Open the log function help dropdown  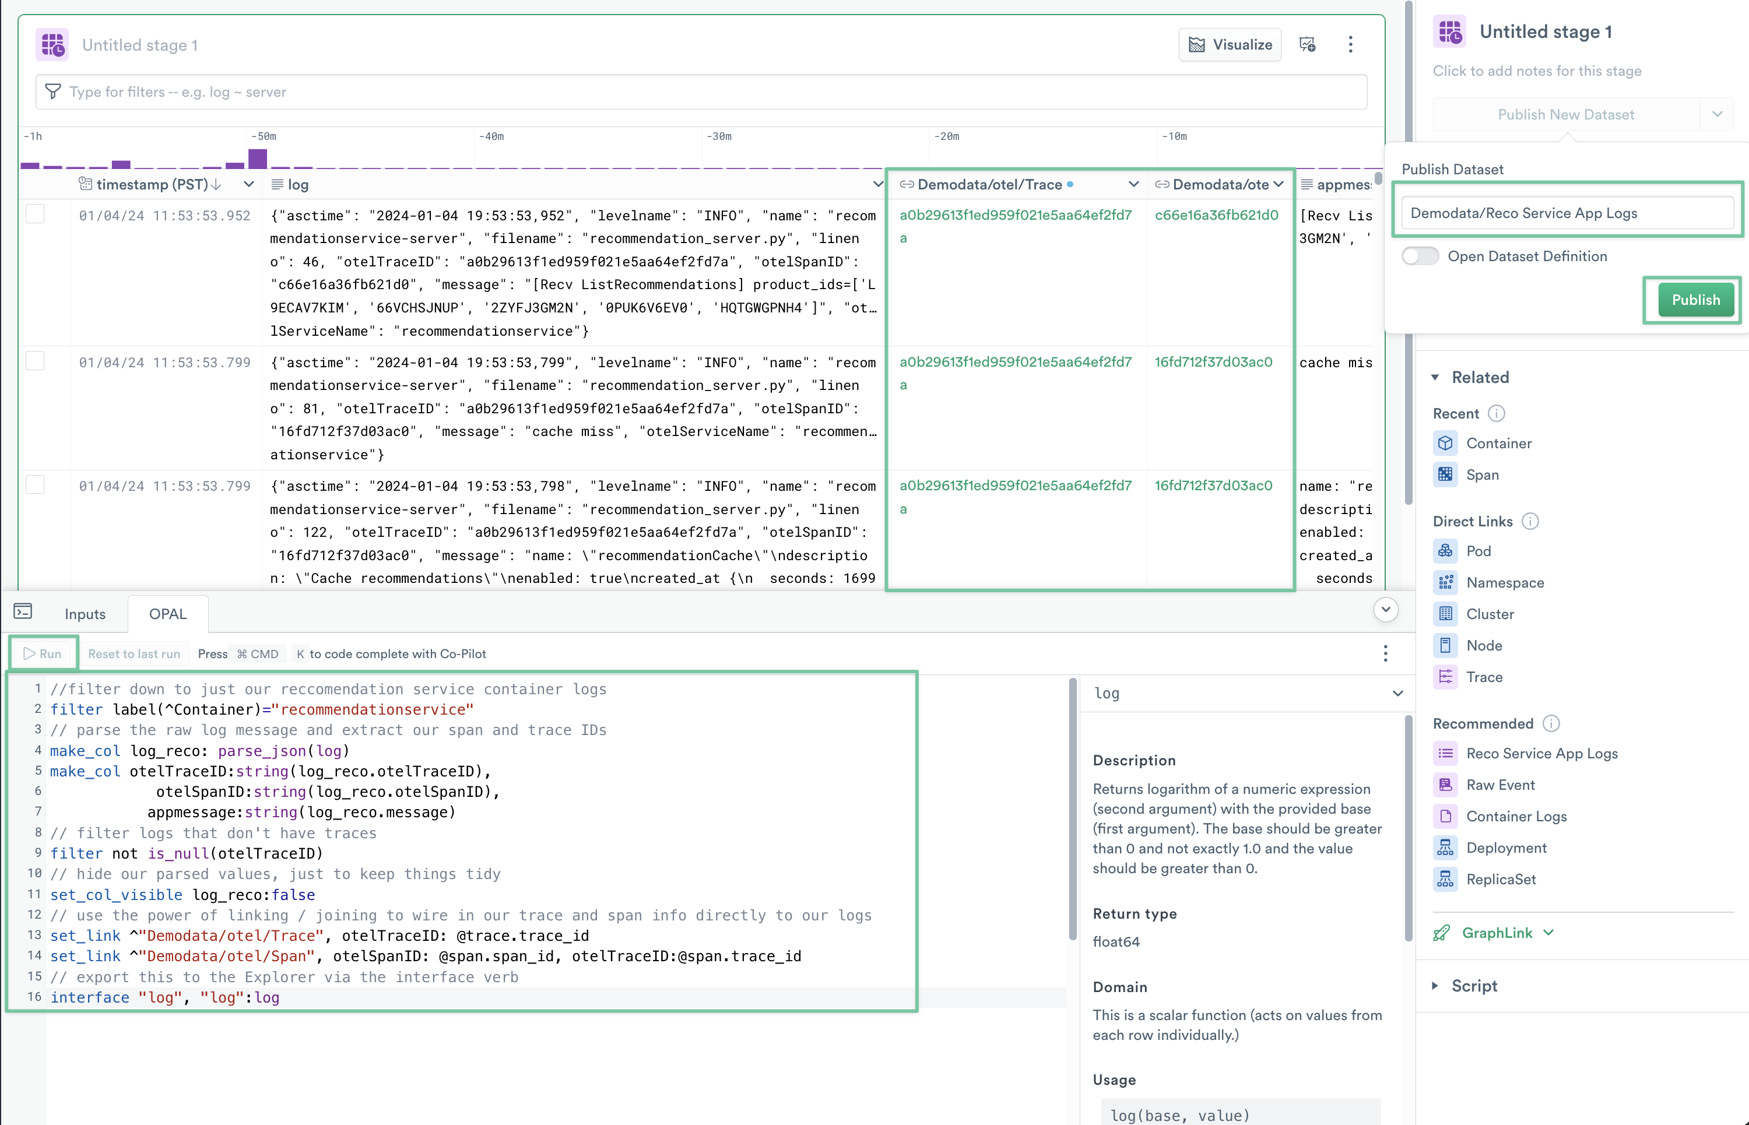click(x=1397, y=693)
